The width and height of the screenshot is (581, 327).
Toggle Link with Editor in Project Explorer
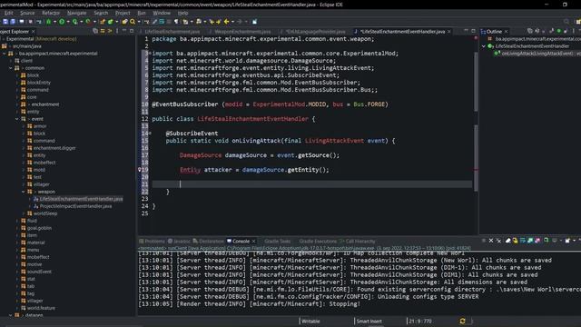(x=103, y=31)
